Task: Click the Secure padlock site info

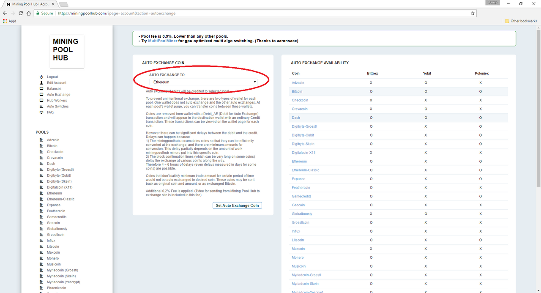Action: pos(44,13)
